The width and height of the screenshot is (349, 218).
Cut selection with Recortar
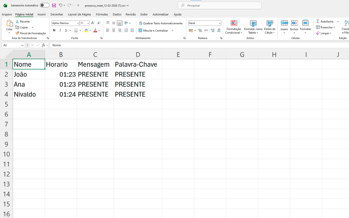tap(23, 22)
